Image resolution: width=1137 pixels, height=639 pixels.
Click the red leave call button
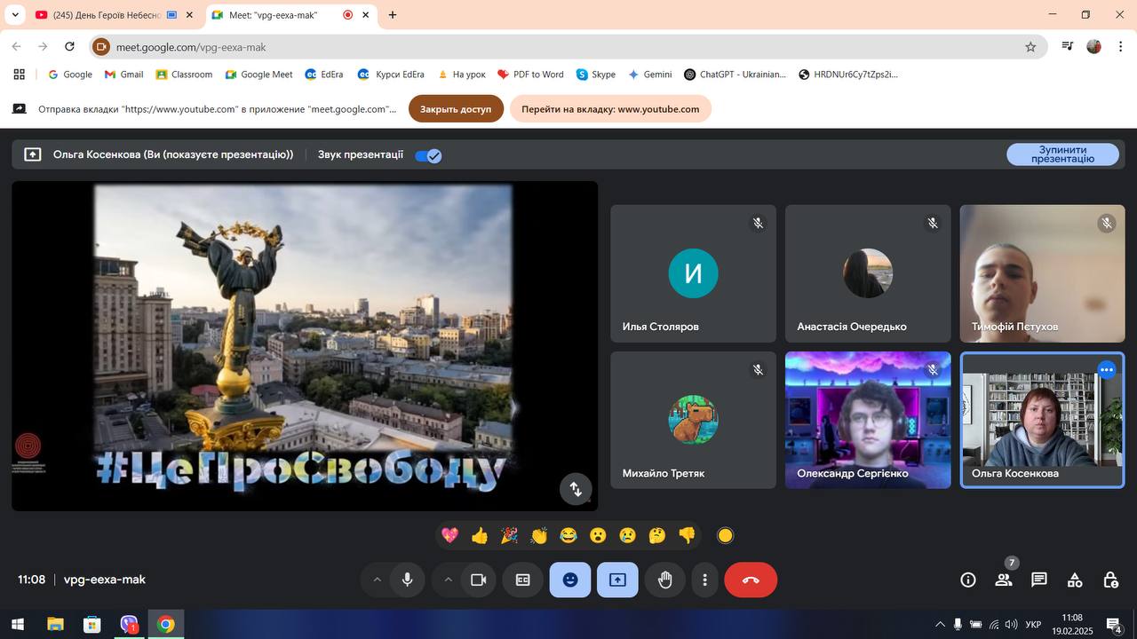(751, 580)
